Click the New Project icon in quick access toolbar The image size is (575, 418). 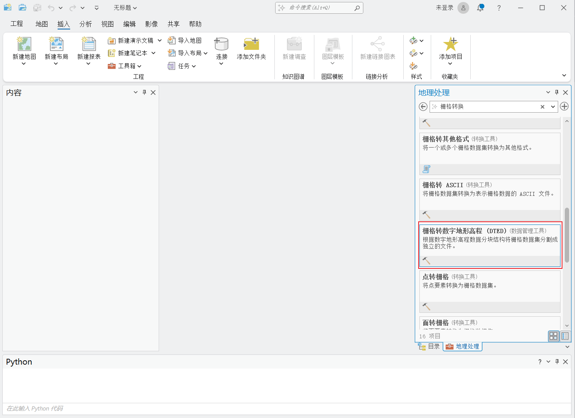[8, 7]
